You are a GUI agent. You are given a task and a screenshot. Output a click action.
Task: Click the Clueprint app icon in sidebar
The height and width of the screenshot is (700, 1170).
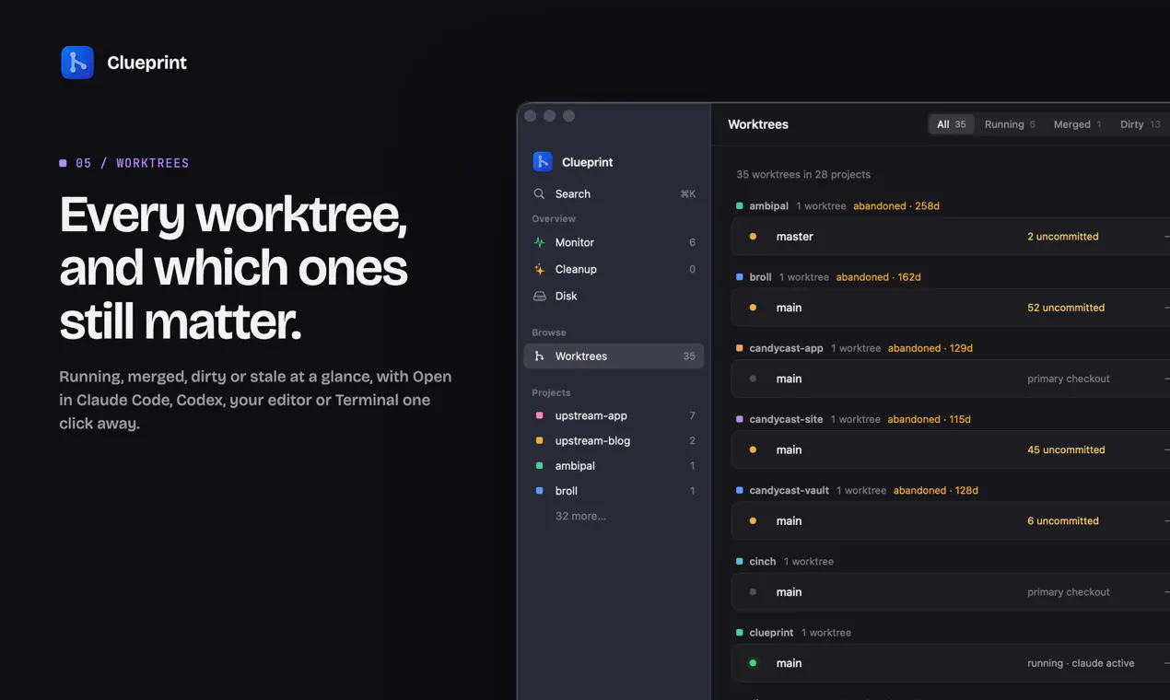point(543,161)
